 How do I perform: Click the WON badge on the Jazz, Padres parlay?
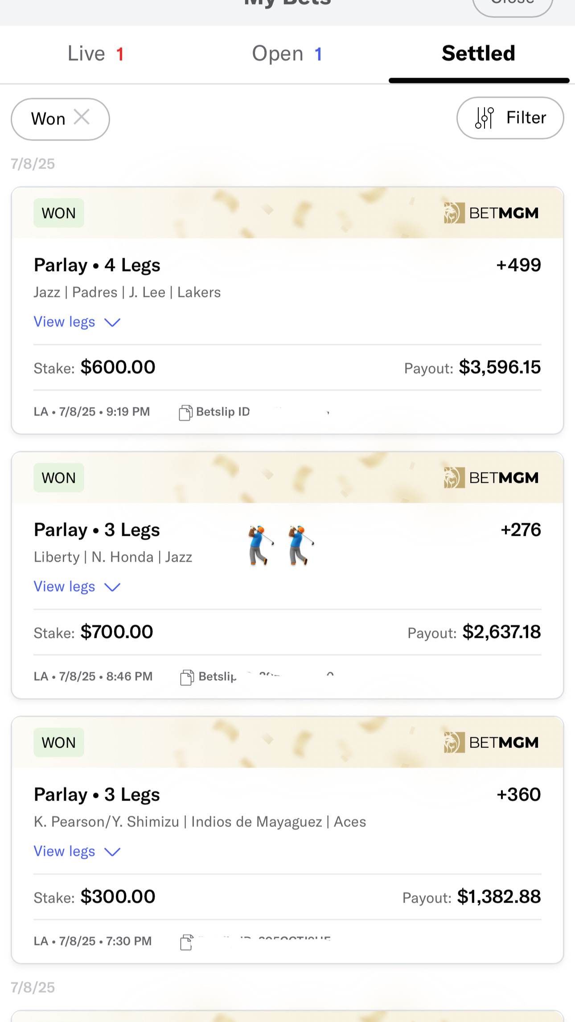coord(59,213)
